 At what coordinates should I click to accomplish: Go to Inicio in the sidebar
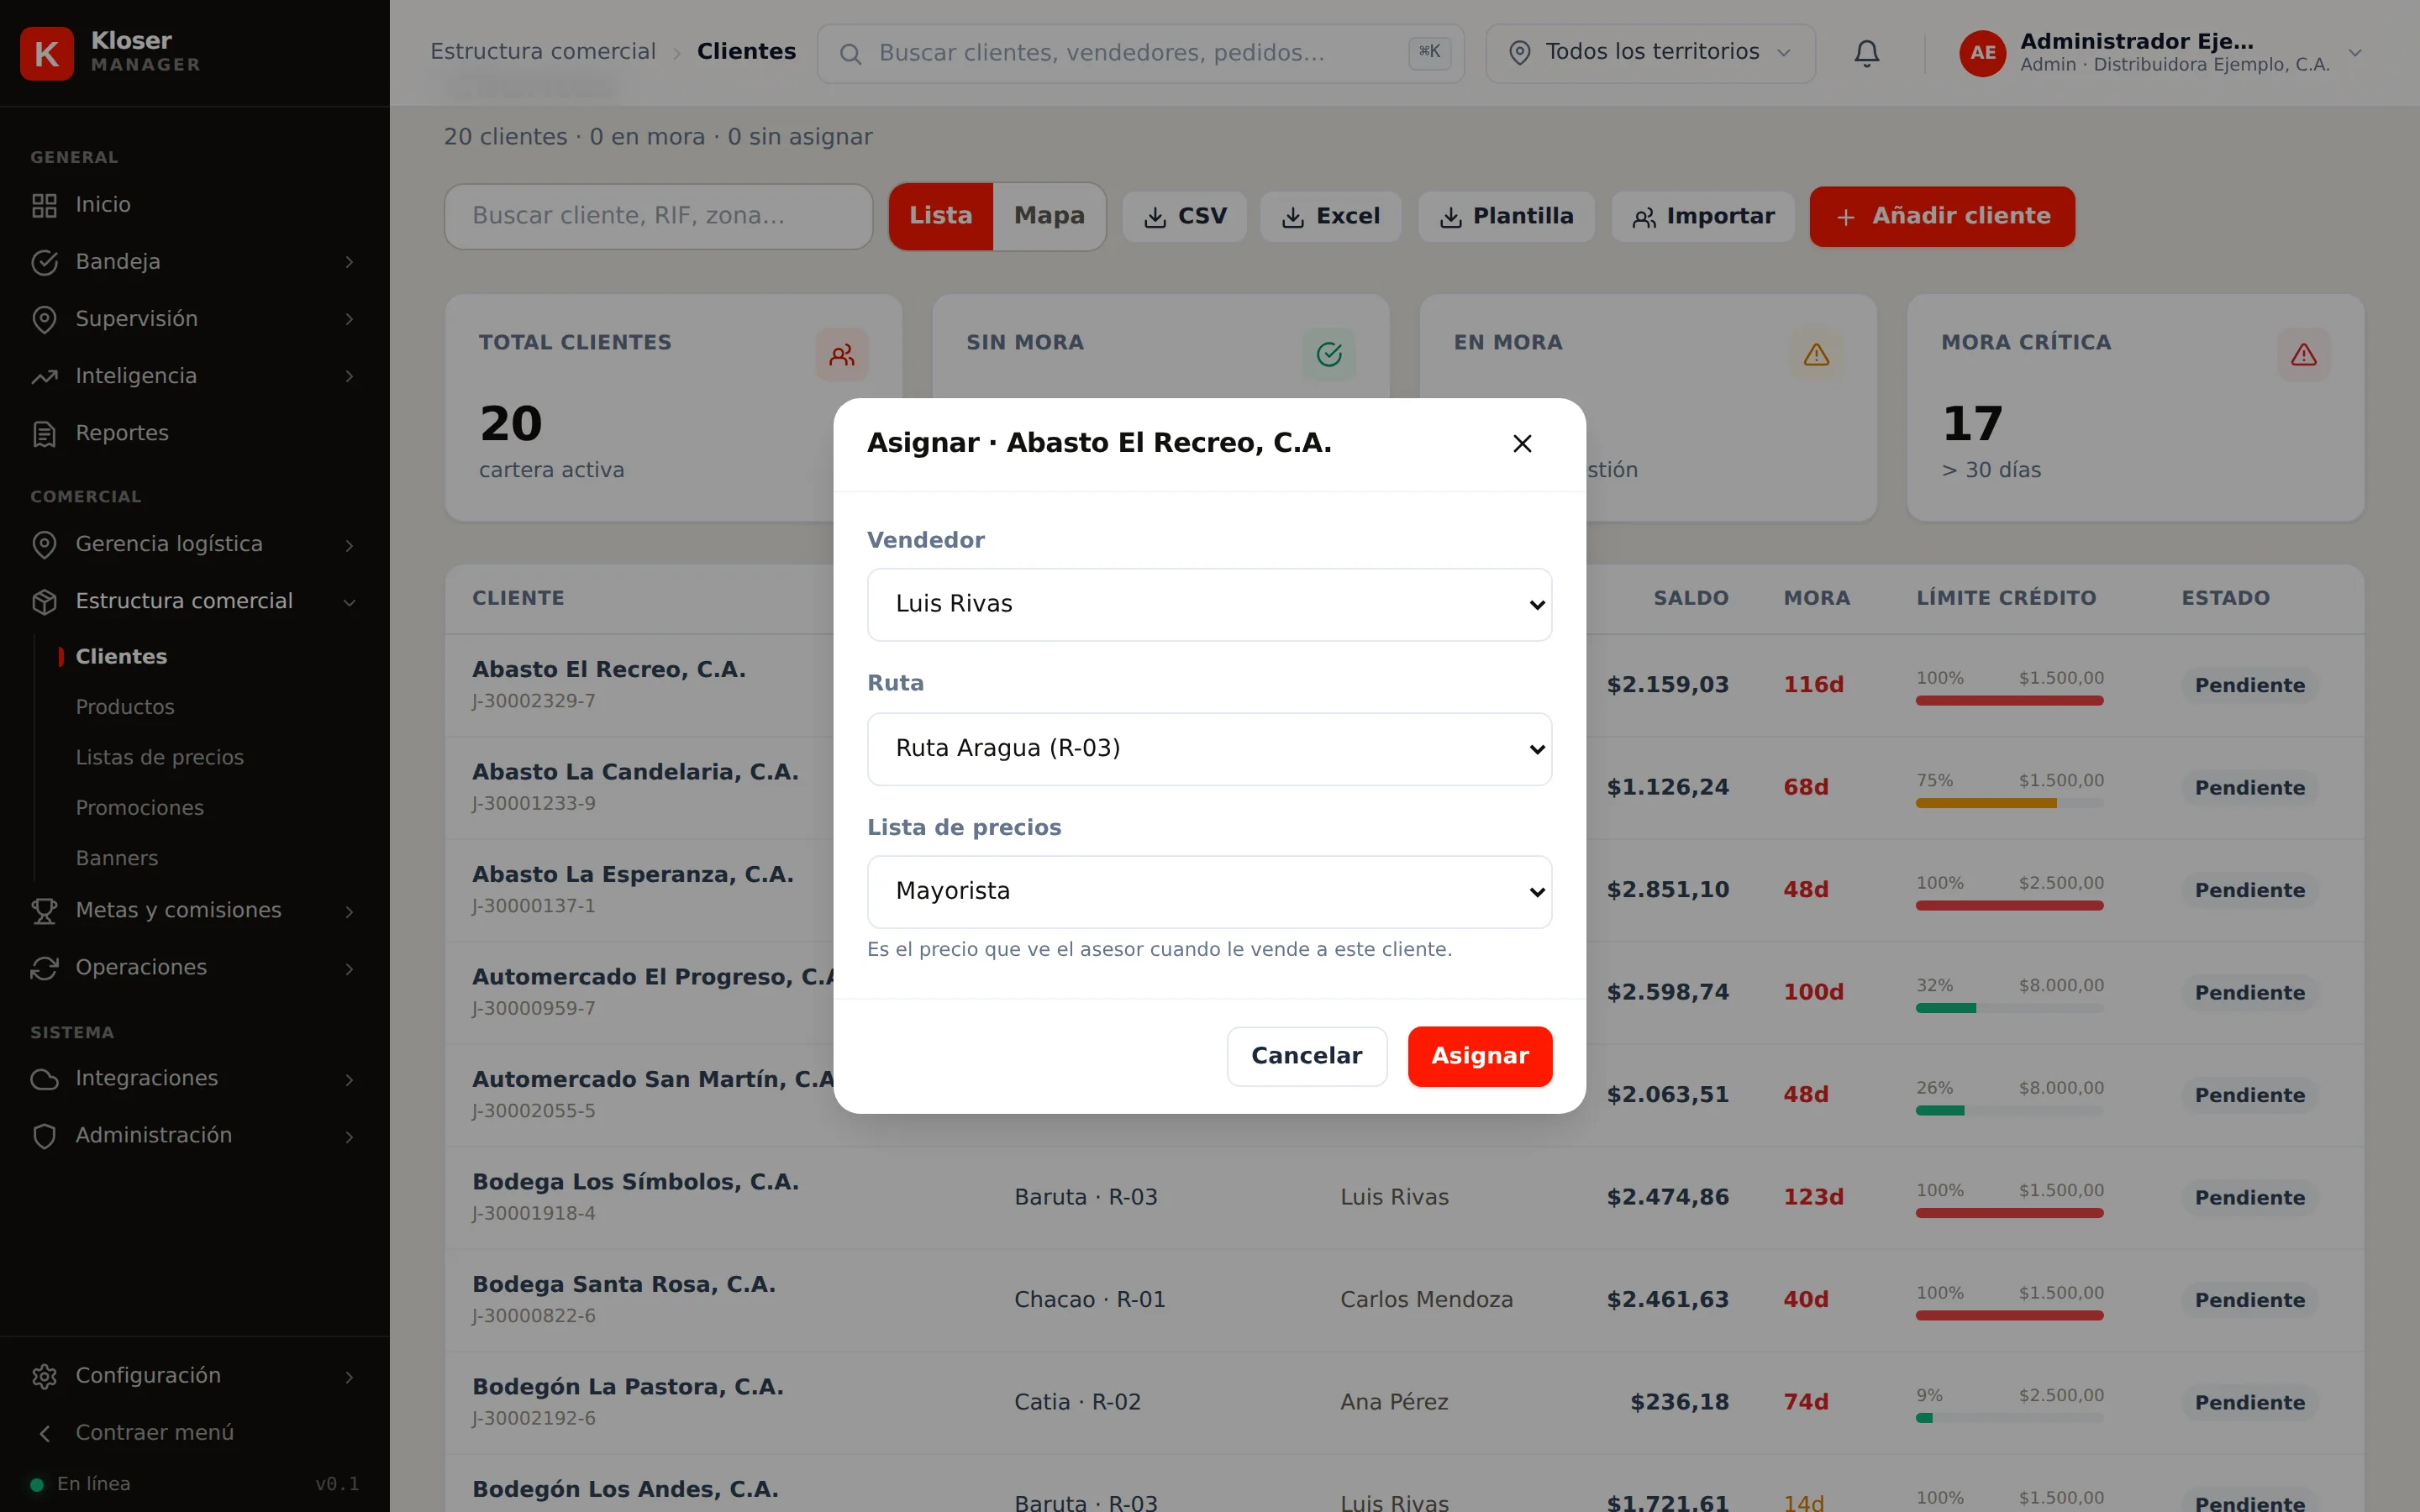click(195, 205)
